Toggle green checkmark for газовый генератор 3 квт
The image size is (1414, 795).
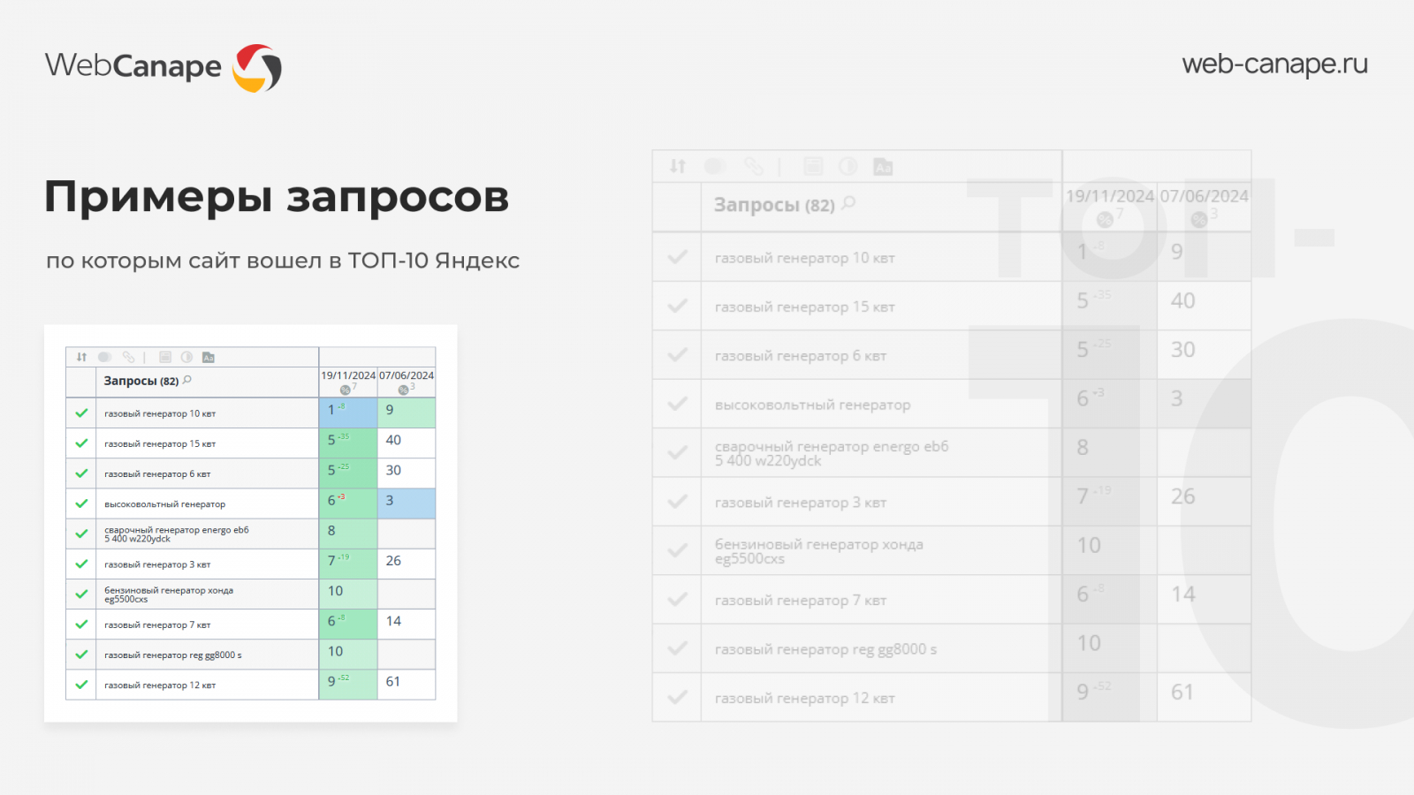81,564
